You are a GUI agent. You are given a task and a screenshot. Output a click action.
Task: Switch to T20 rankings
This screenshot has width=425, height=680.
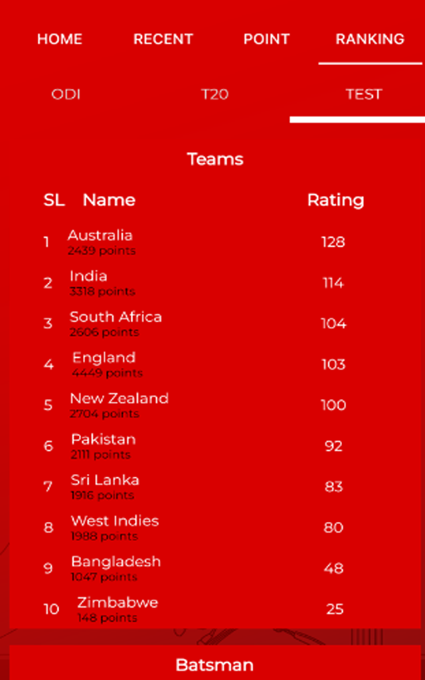tap(214, 94)
